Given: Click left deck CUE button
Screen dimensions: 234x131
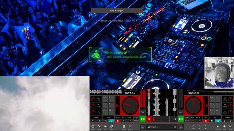Looking at the screenshot, I should (143, 112).
